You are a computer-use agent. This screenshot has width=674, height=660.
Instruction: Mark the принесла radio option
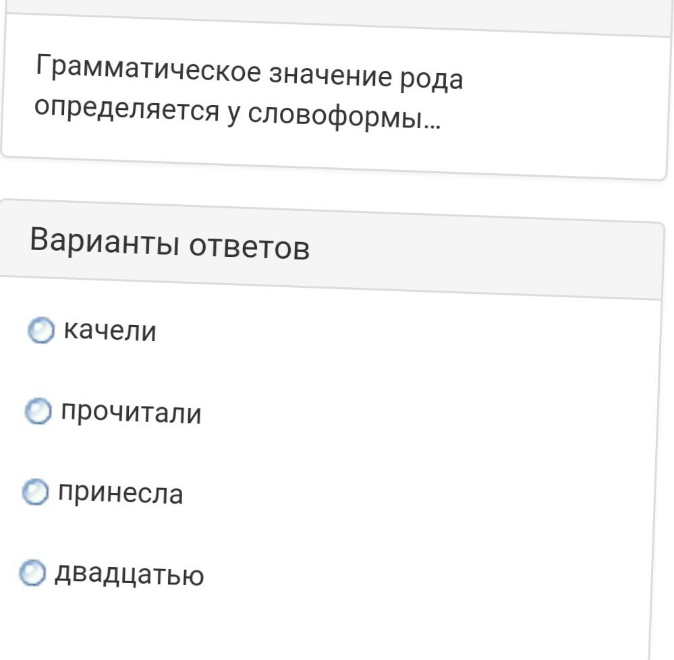tap(35, 491)
